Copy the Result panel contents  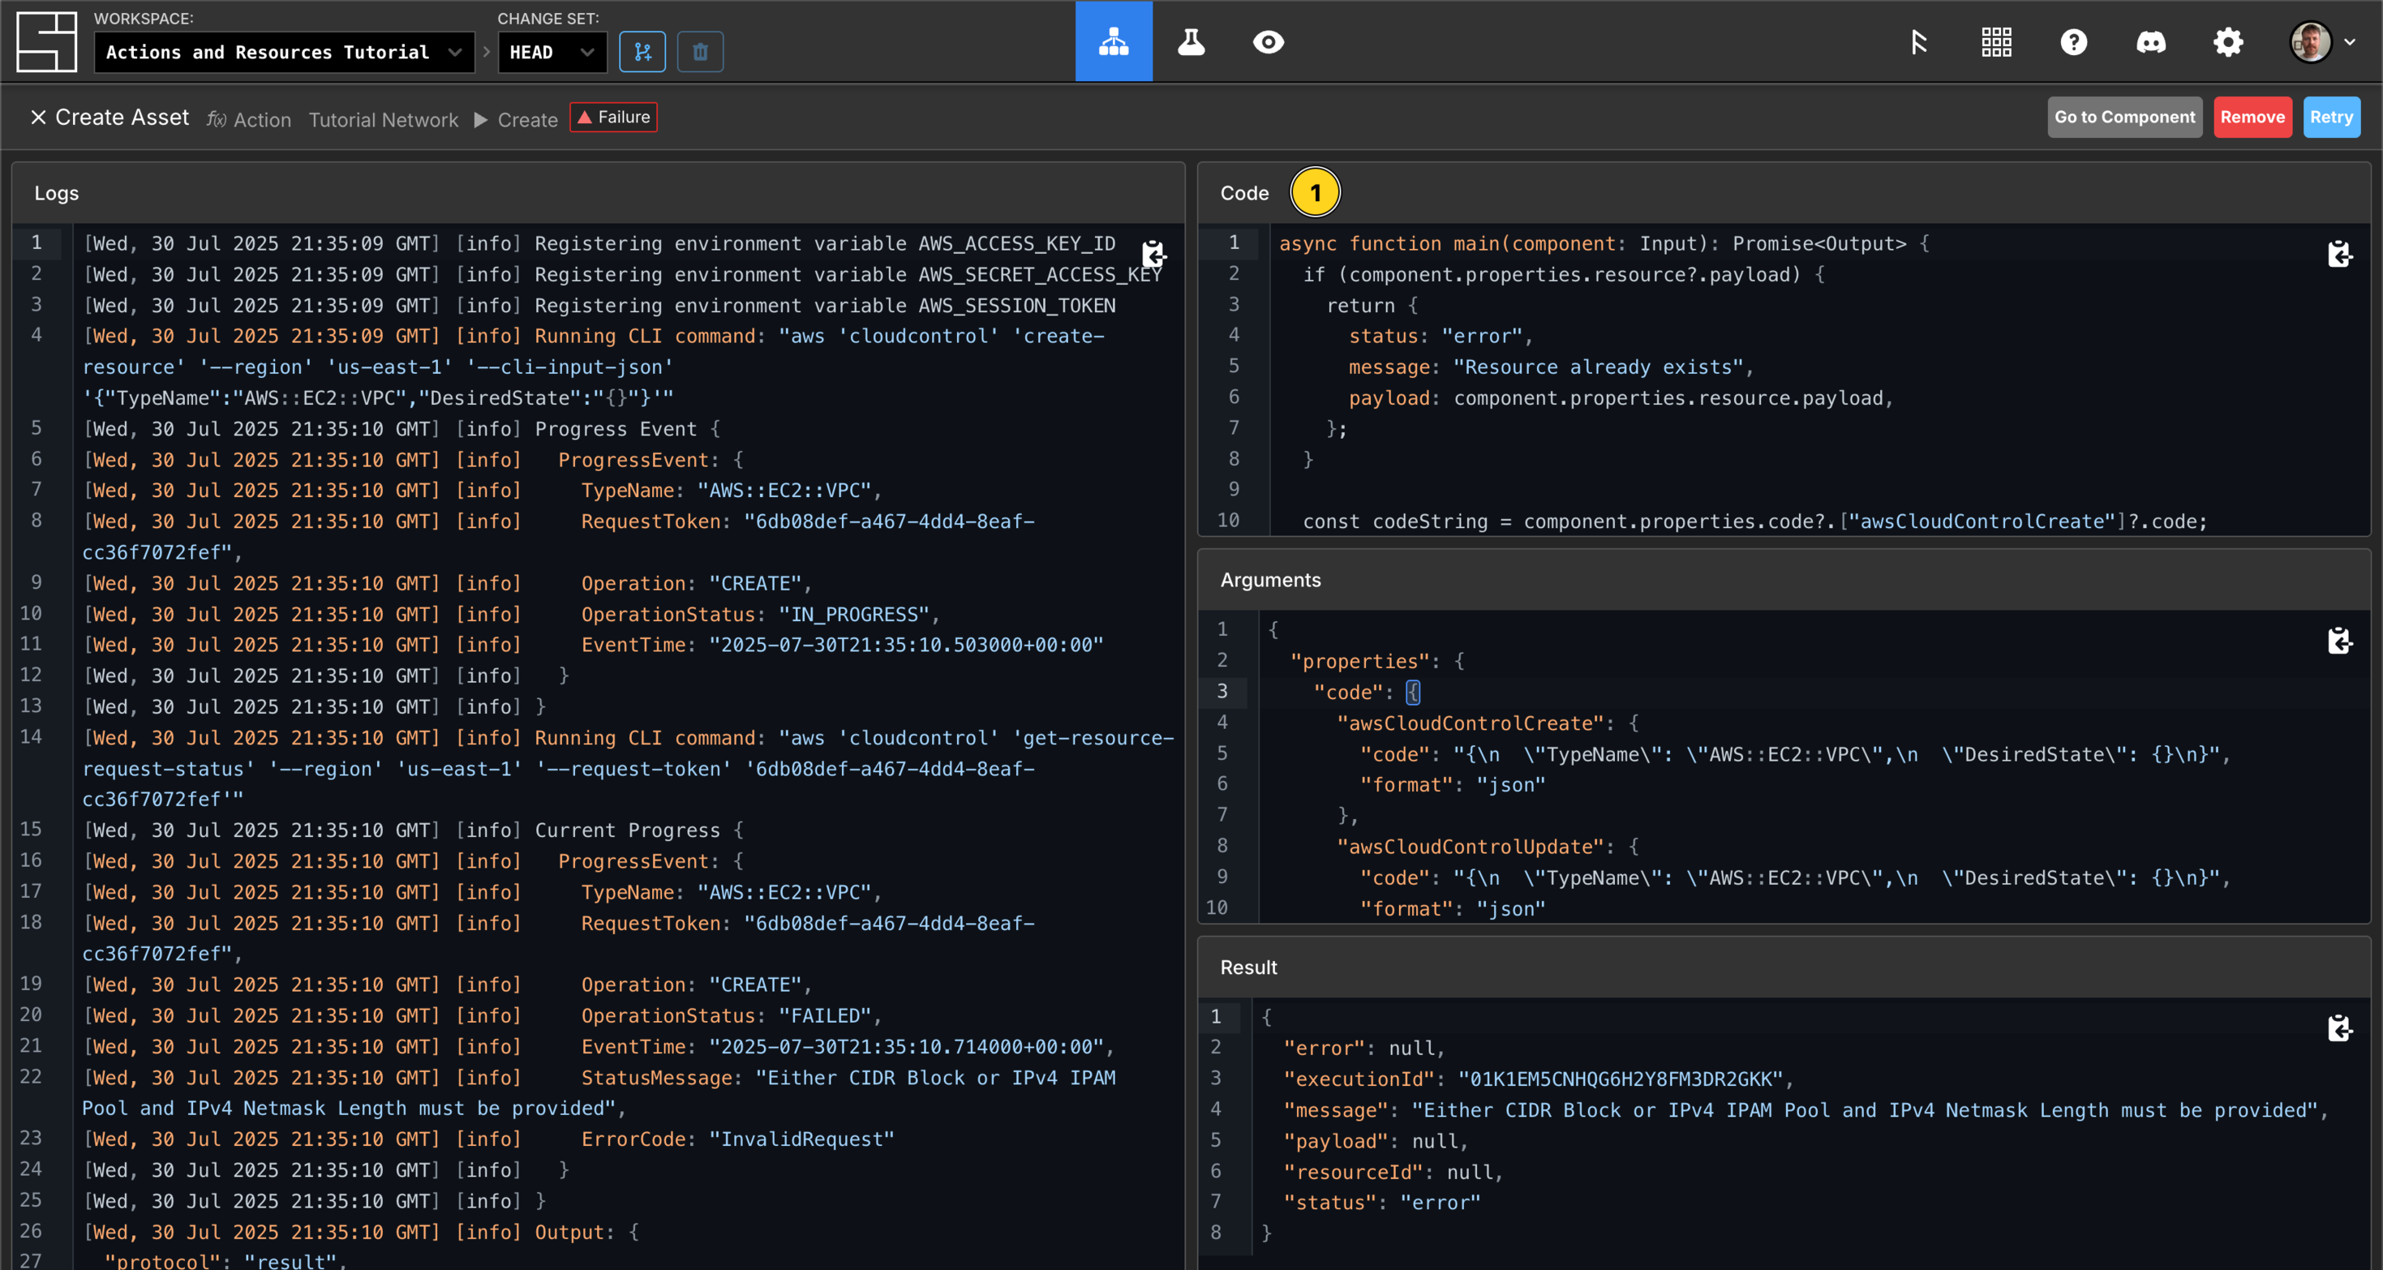pos(2338,1028)
